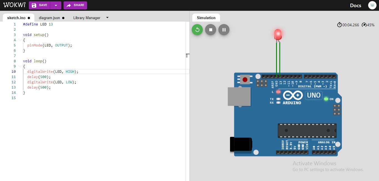Click the ICSP header pins at right edge
379x181 pixels.
[x=337, y=110]
